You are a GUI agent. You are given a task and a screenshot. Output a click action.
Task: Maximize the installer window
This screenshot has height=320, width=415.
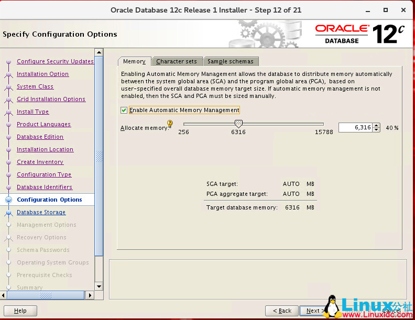point(386,10)
